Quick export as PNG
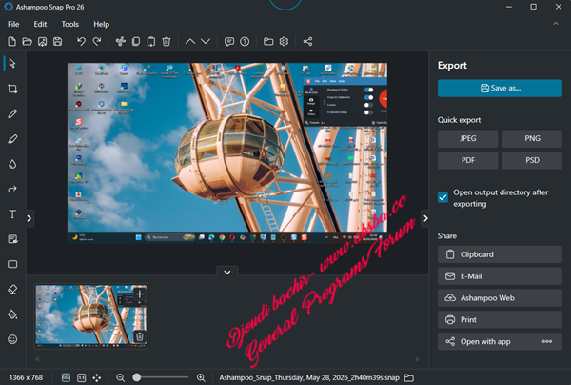 pos(532,138)
